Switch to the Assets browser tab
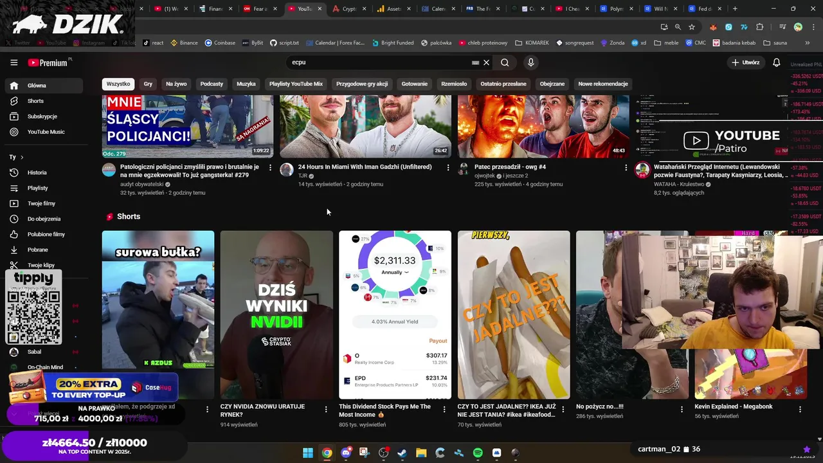Screen dimensions: 823x463 [x=393, y=9]
